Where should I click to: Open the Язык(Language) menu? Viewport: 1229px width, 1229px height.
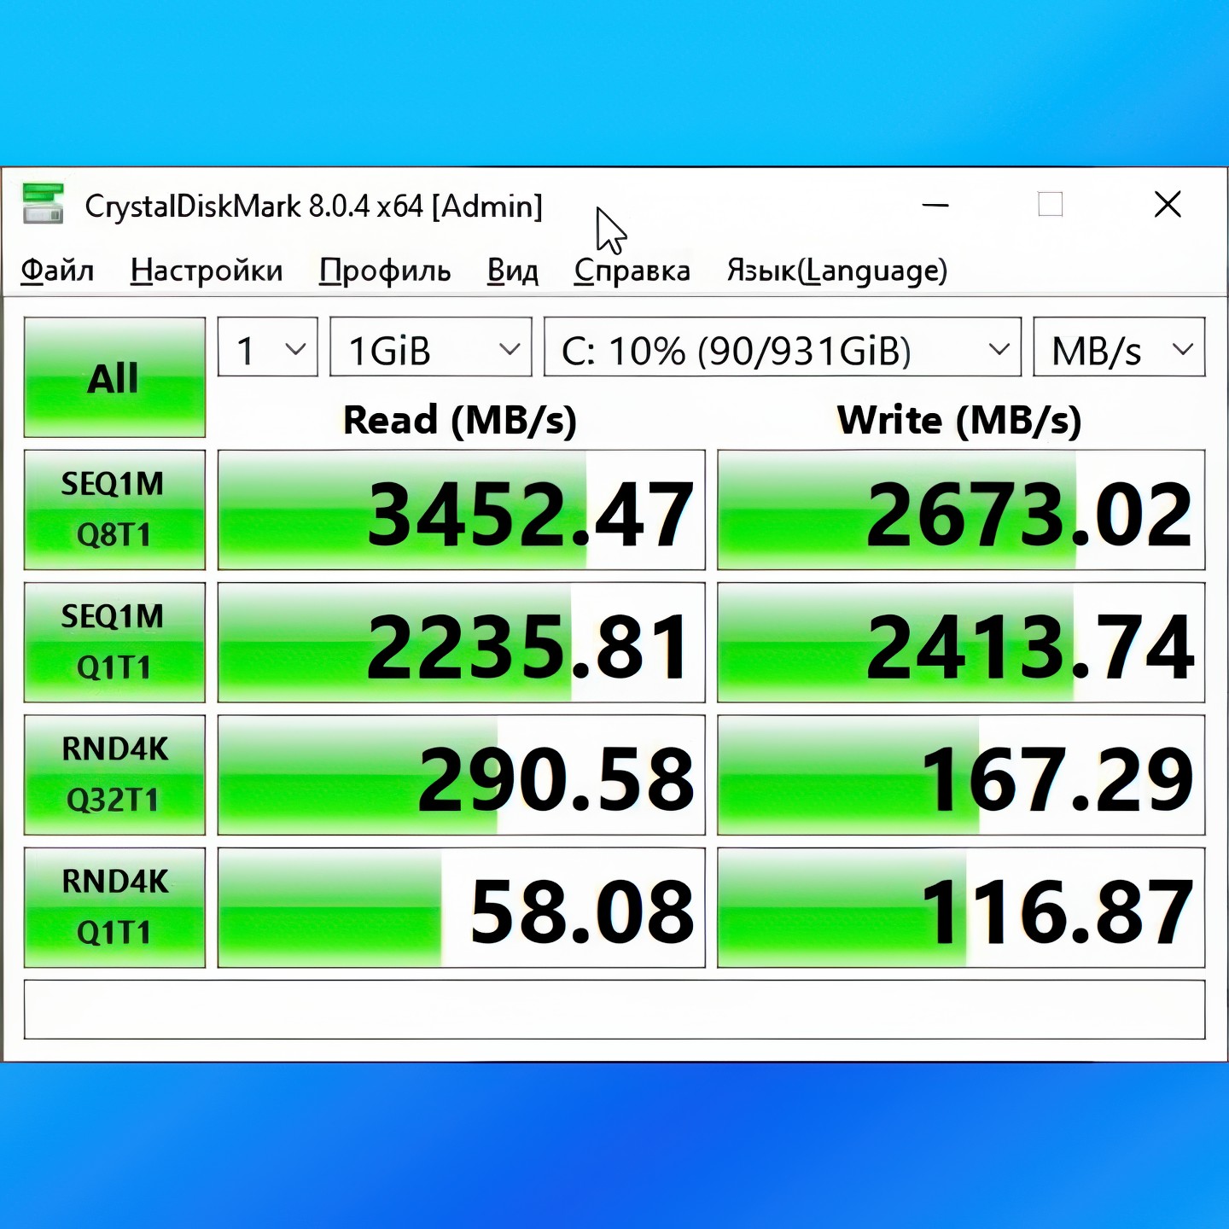click(837, 271)
